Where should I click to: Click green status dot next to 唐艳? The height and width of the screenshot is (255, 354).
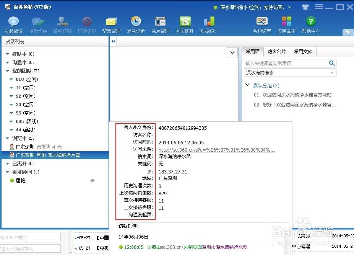click(12, 180)
